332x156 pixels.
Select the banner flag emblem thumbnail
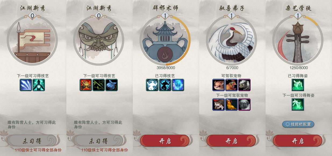32,40
